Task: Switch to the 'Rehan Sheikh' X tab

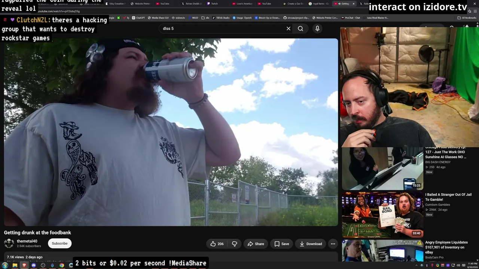Action: click(x=192, y=4)
